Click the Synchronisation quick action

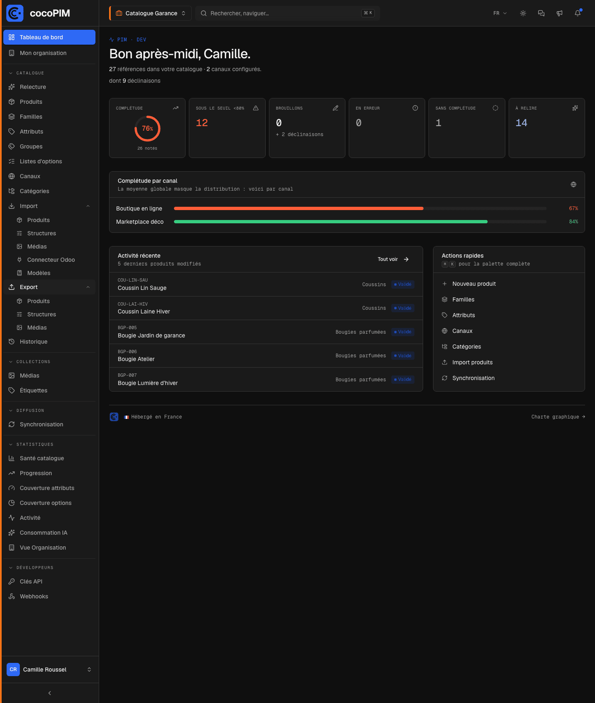(509, 378)
